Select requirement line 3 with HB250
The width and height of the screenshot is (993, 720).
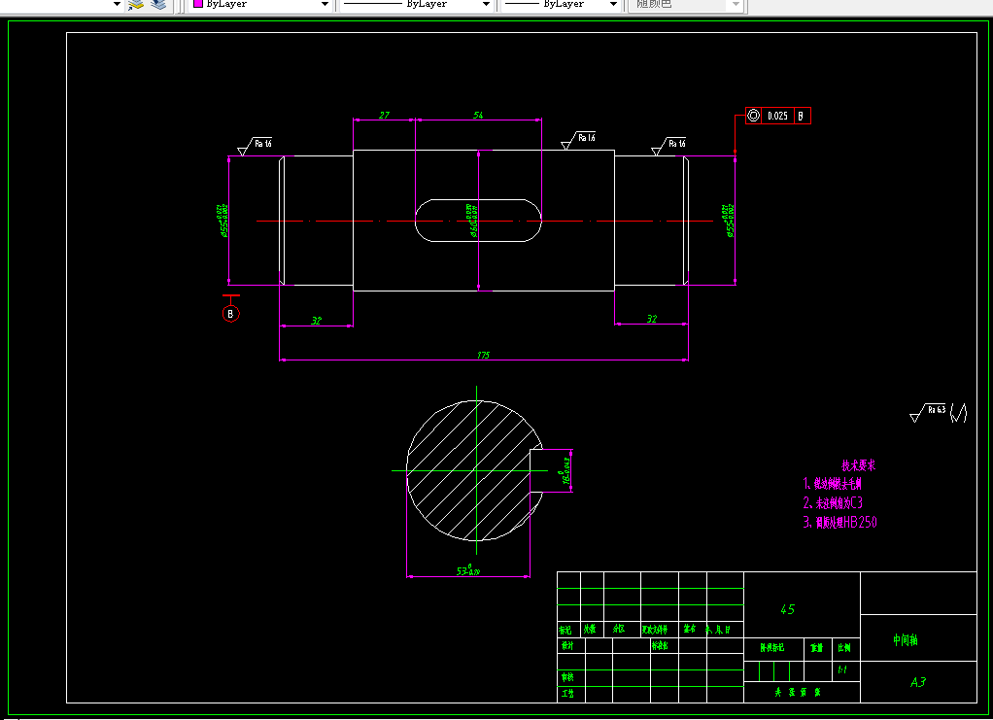point(839,522)
